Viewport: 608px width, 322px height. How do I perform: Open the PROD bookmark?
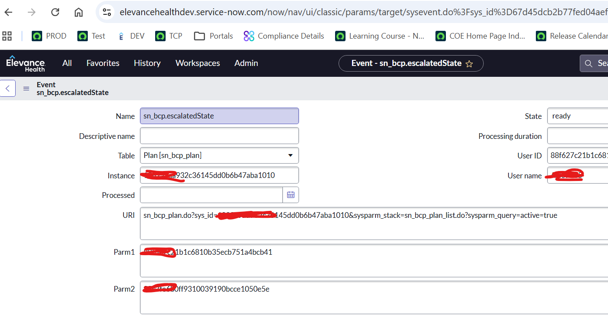click(49, 36)
